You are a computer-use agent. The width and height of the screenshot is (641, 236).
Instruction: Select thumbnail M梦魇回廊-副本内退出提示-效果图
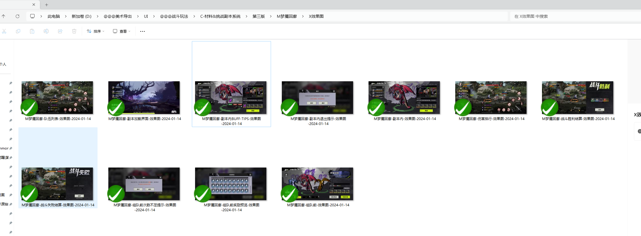pyautogui.click(x=317, y=98)
